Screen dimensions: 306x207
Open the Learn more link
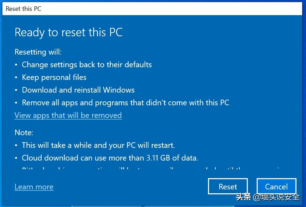click(x=34, y=187)
